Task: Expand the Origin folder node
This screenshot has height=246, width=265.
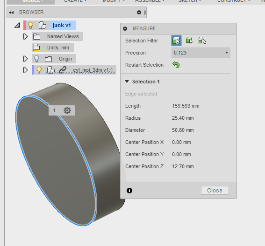Action: [x=25, y=59]
